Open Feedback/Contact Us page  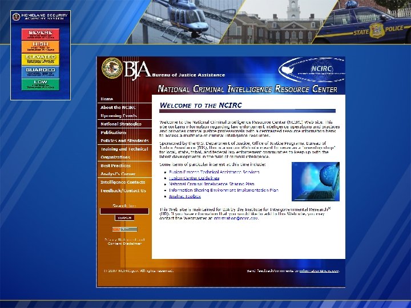[123, 191]
